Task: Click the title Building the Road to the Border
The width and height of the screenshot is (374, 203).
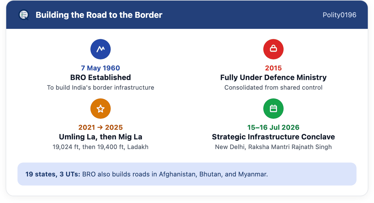Action: tap(99, 15)
